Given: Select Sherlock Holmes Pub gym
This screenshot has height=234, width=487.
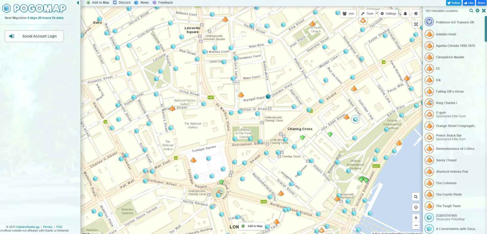Looking at the screenshot, I should [453, 172].
